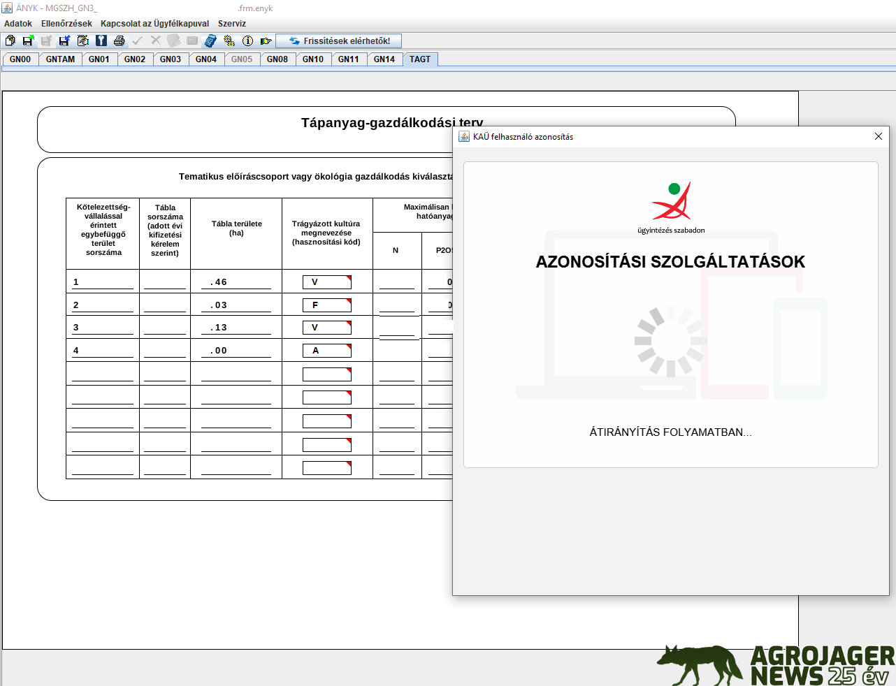
Task: Click the save form floppy icon
Action: click(28, 41)
